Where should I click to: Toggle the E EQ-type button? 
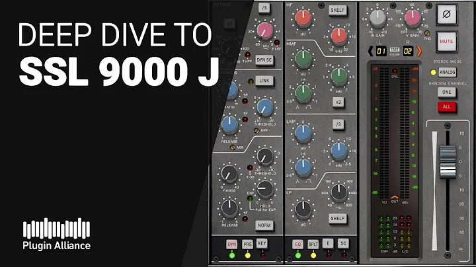(328, 243)
